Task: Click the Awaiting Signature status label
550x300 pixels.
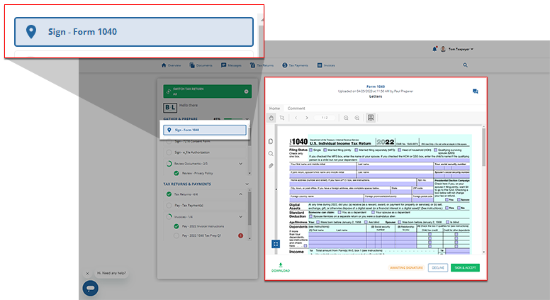Action: [x=407, y=267]
